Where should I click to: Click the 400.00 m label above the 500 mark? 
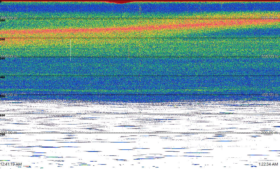coord(9,94)
